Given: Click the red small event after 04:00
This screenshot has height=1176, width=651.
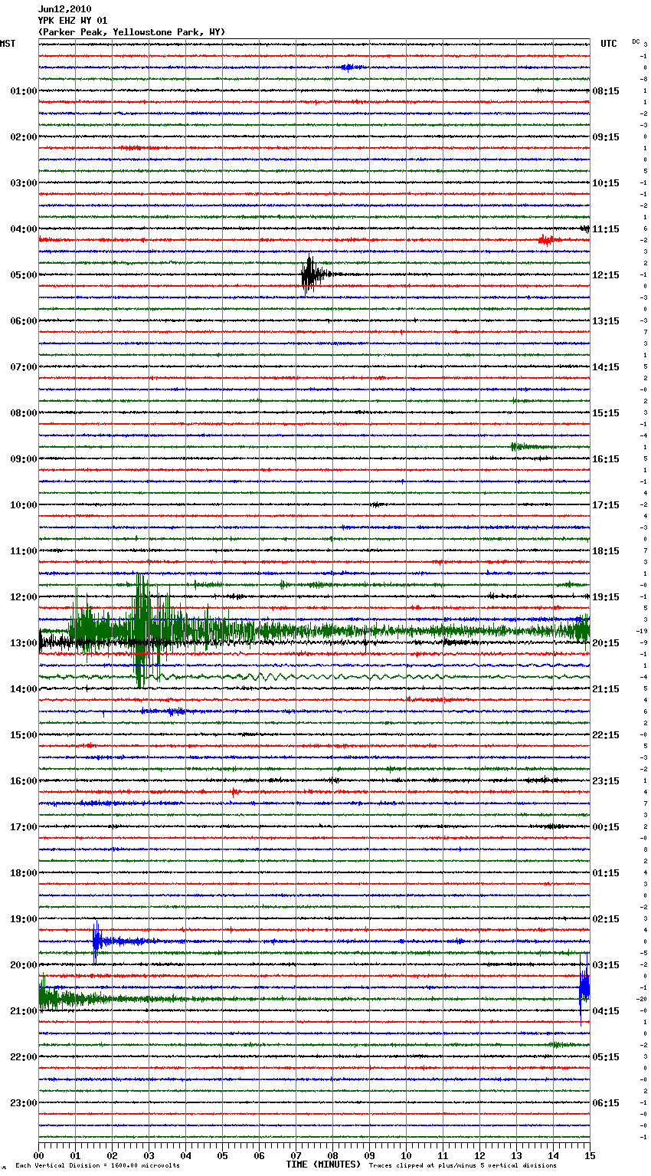Looking at the screenshot, I should click(547, 240).
